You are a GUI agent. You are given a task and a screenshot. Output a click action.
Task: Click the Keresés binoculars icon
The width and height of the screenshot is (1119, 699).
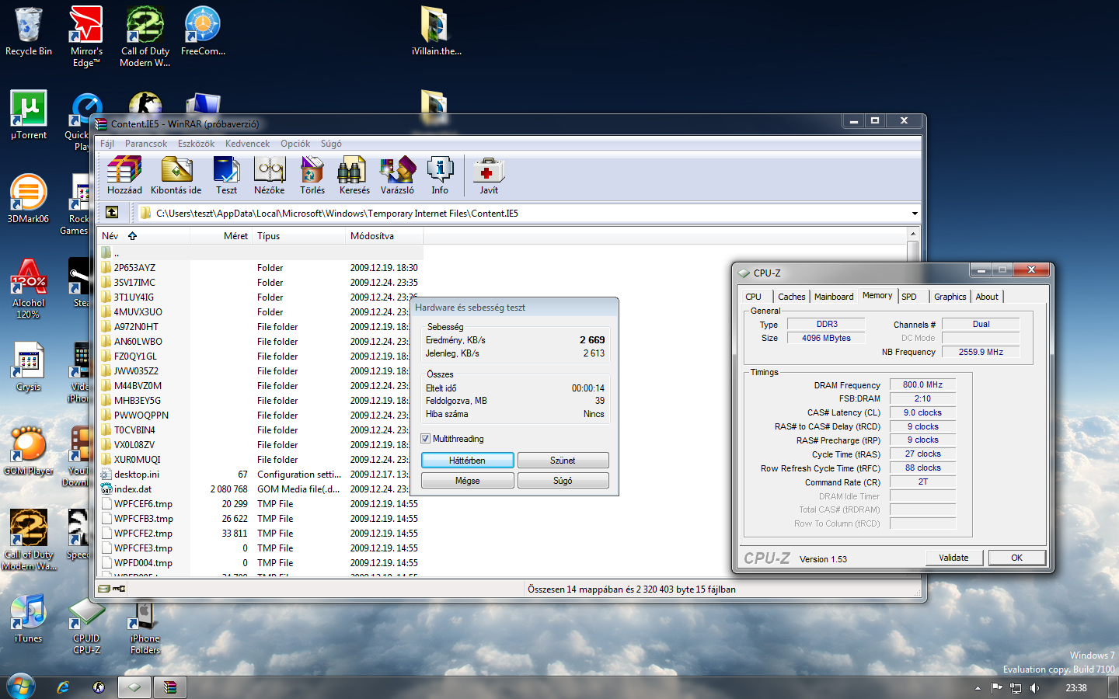(x=354, y=176)
